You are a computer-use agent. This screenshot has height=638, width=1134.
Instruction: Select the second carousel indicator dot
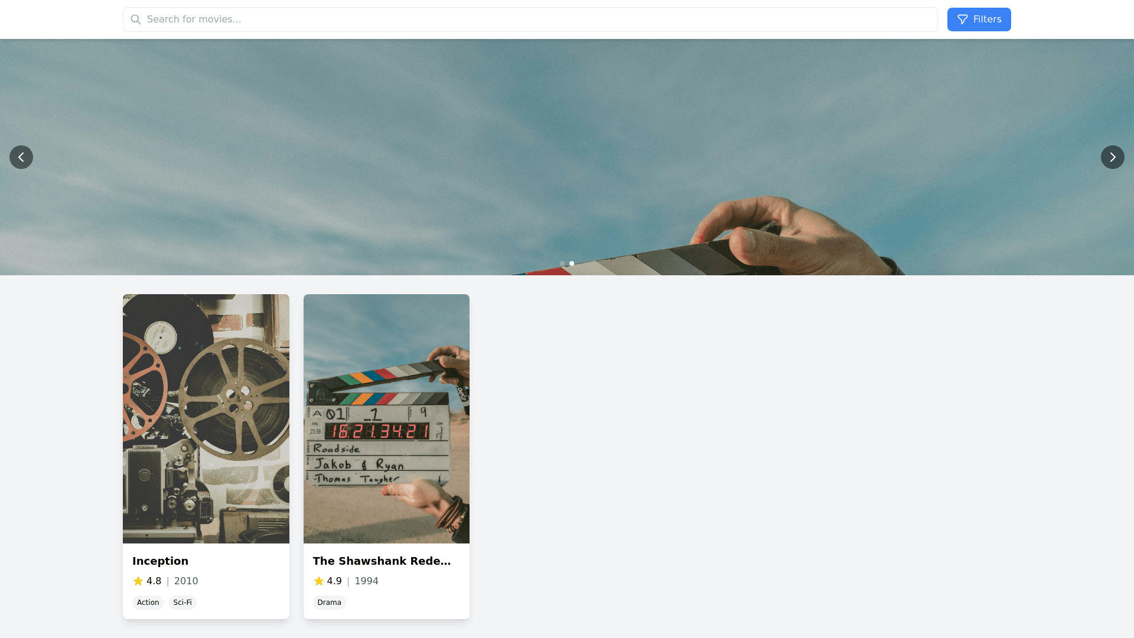pyautogui.click(x=572, y=263)
